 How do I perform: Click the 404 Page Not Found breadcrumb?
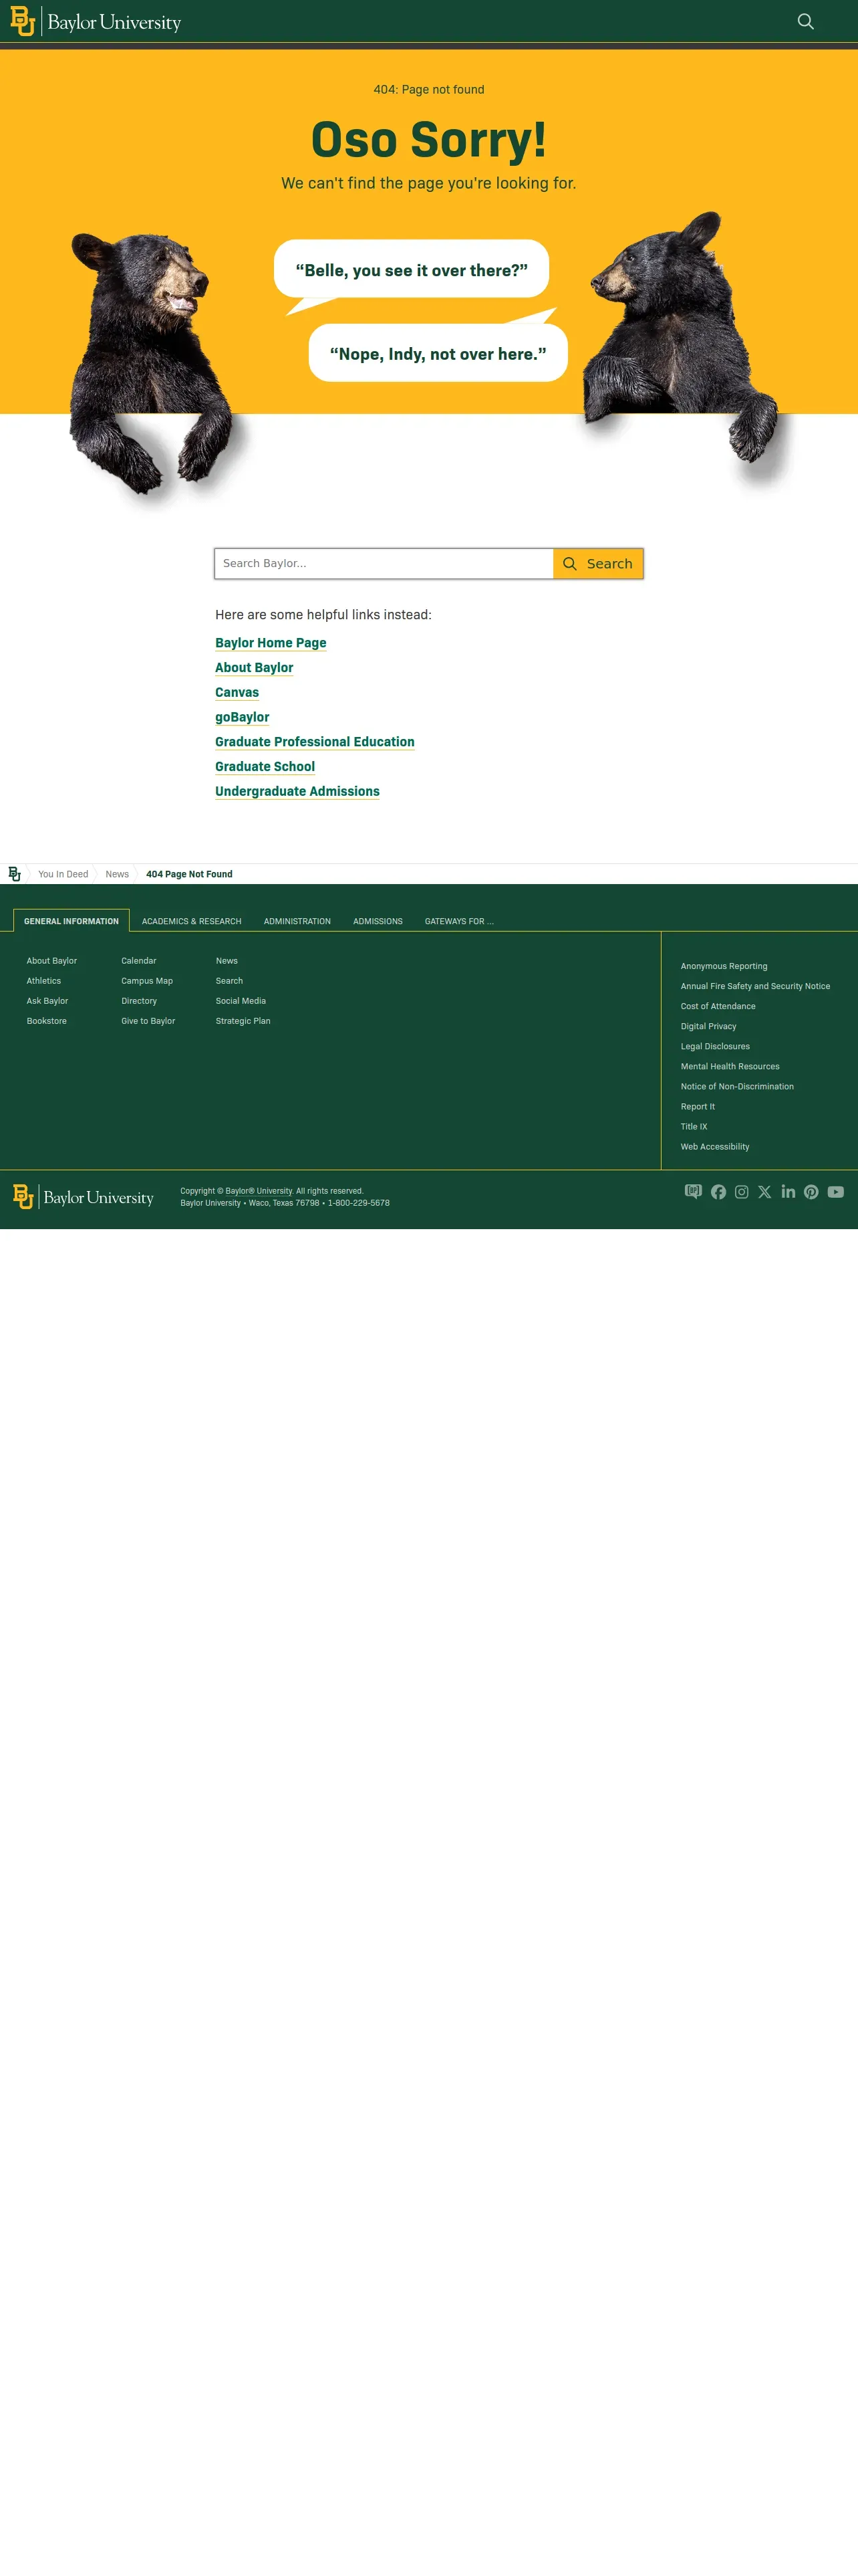[x=190, y=874]
